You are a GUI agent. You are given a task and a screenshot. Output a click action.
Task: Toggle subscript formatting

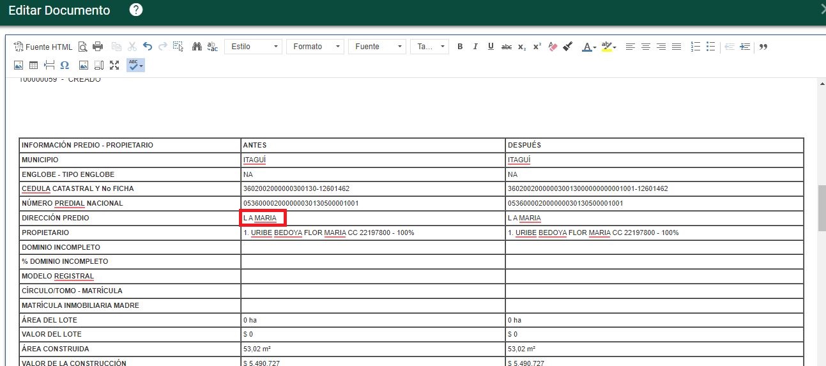(522, 47)
